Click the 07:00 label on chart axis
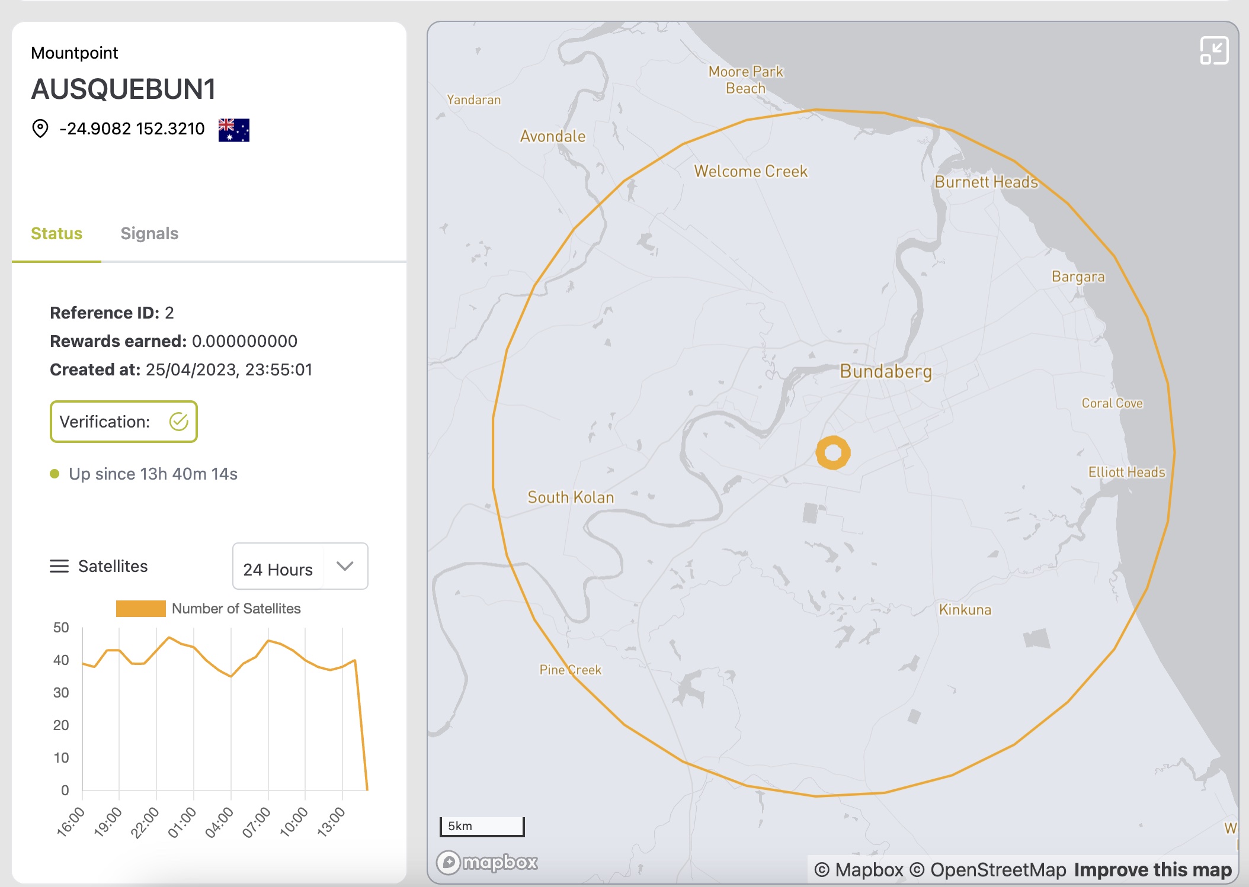Image resolution: width=1249 pixels, height=887 pixels. (x=257, y=822)
